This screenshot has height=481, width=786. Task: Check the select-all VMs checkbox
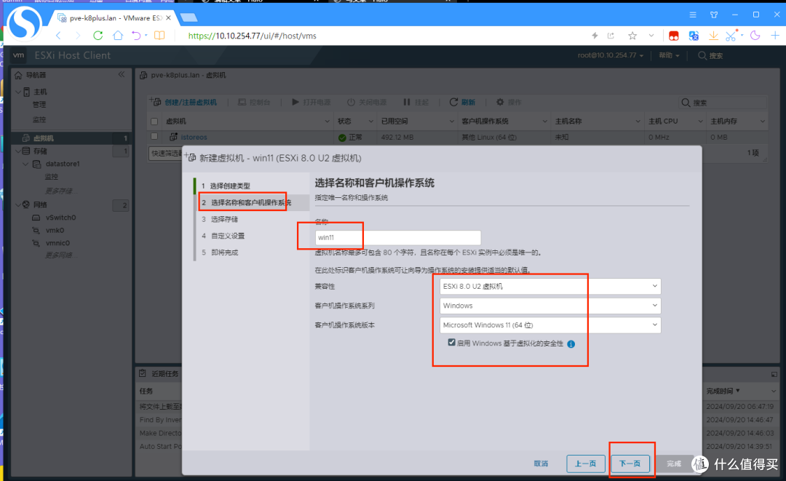(x=154, y=122)
